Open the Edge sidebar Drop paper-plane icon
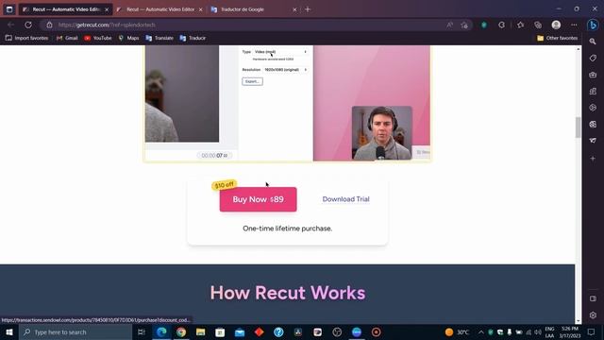 (593, 141)
